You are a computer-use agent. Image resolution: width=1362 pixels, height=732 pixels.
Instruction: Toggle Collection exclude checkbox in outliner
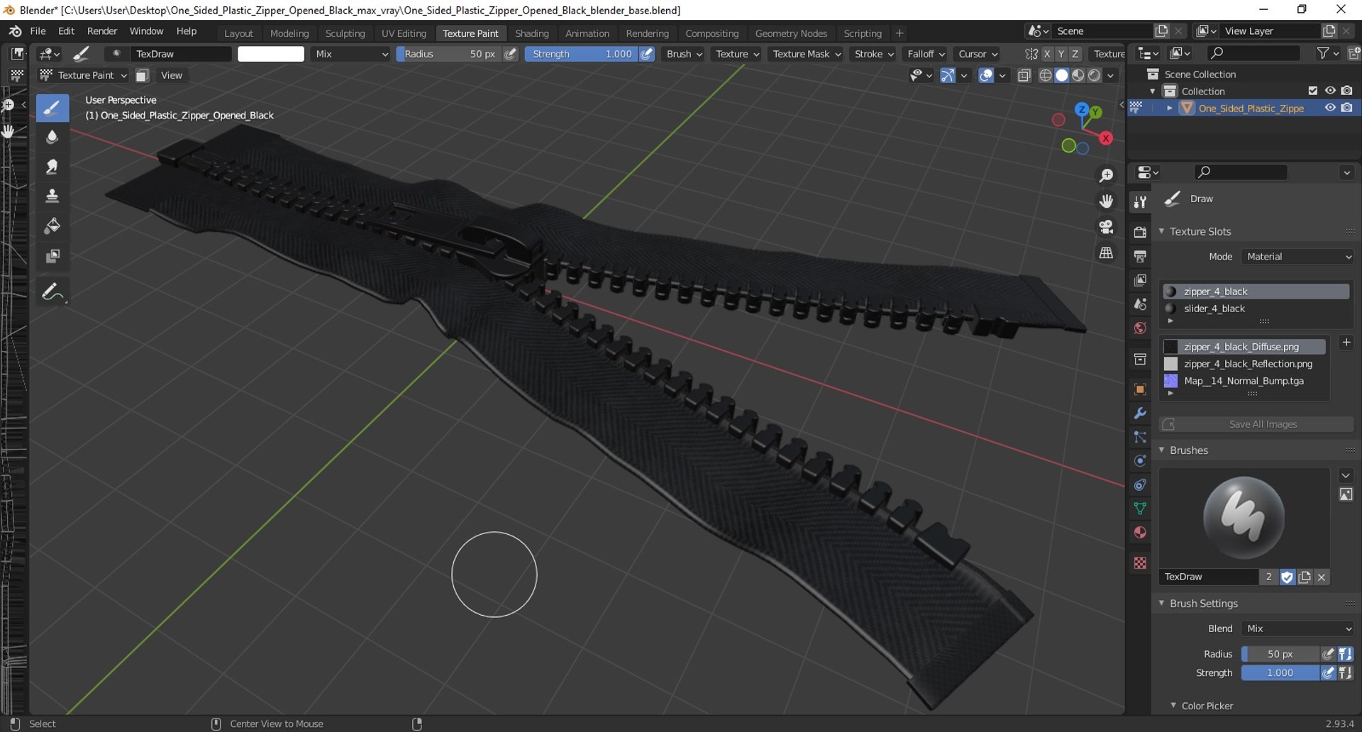(x=1312, y=91)
